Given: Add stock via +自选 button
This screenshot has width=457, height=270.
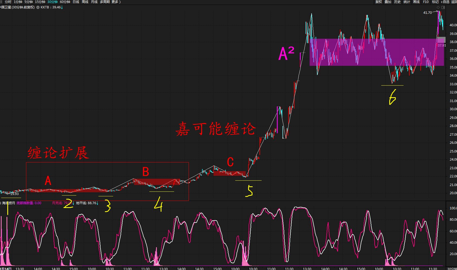Looking at the screenshot, I should (x=445, y=2).
